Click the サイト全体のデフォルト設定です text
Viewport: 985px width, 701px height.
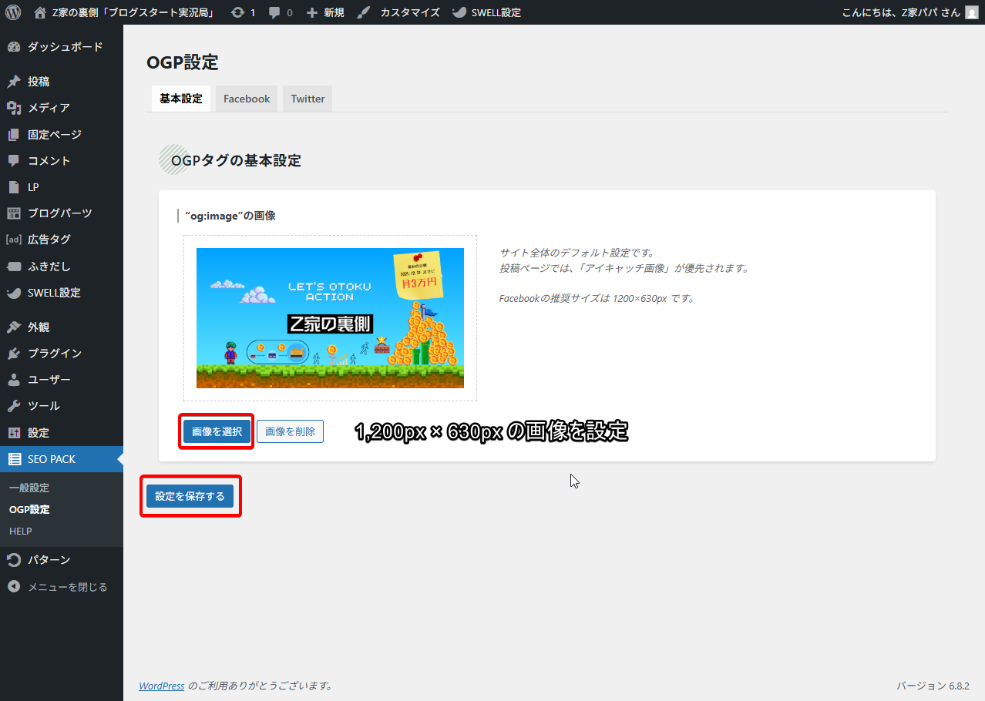pos(577,253)
